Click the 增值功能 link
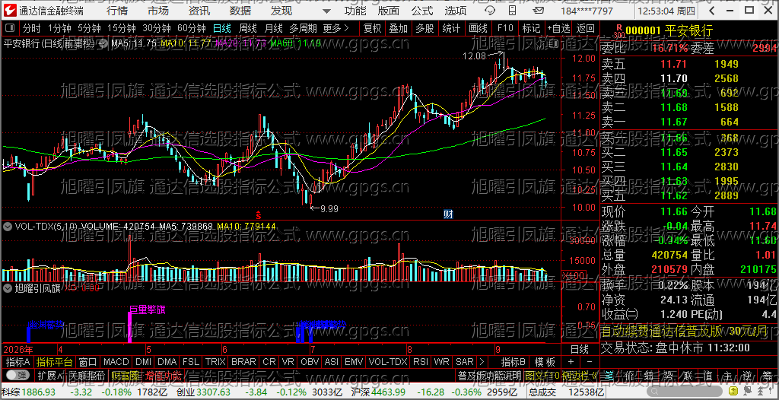Viewport: 779px width, 400px height. tap(164, 375)
